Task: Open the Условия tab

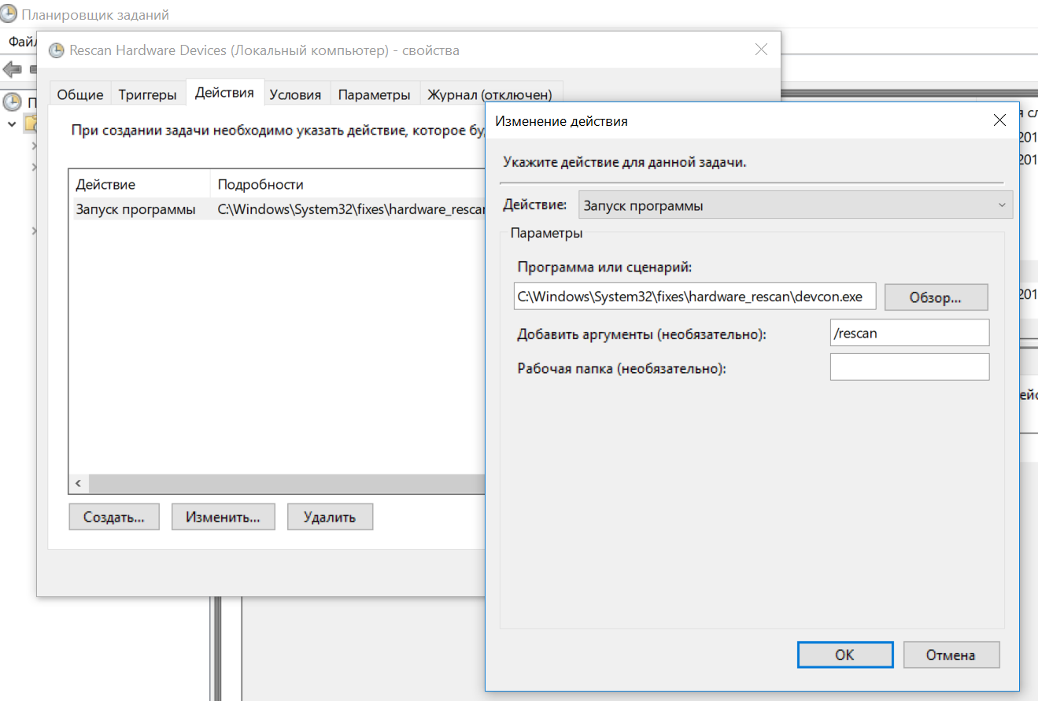Action: (296, 93)
